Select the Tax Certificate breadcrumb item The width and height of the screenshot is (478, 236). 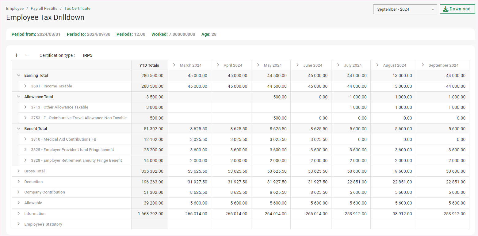pyautogui.click(x=77, y=9)
